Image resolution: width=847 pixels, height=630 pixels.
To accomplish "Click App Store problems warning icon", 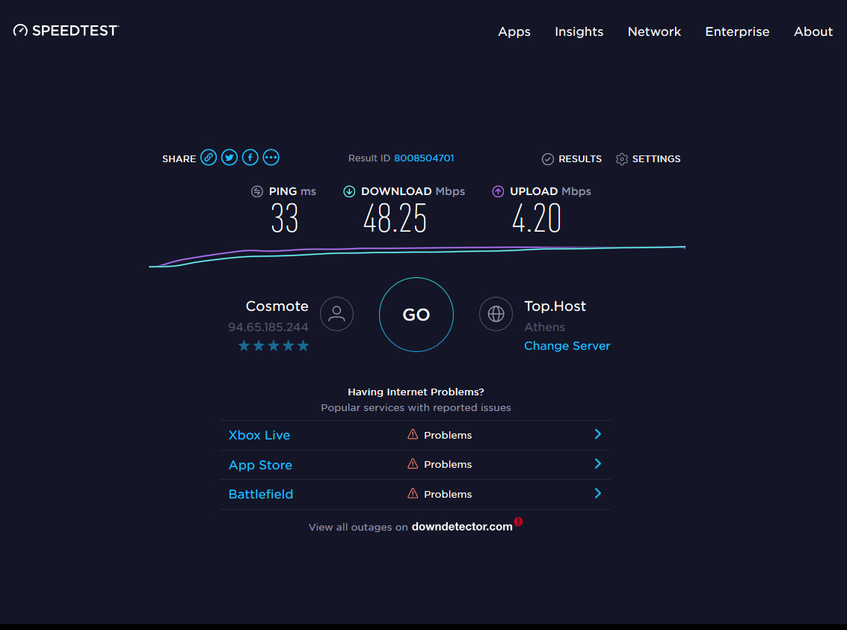I will click(x=413, y=464).
